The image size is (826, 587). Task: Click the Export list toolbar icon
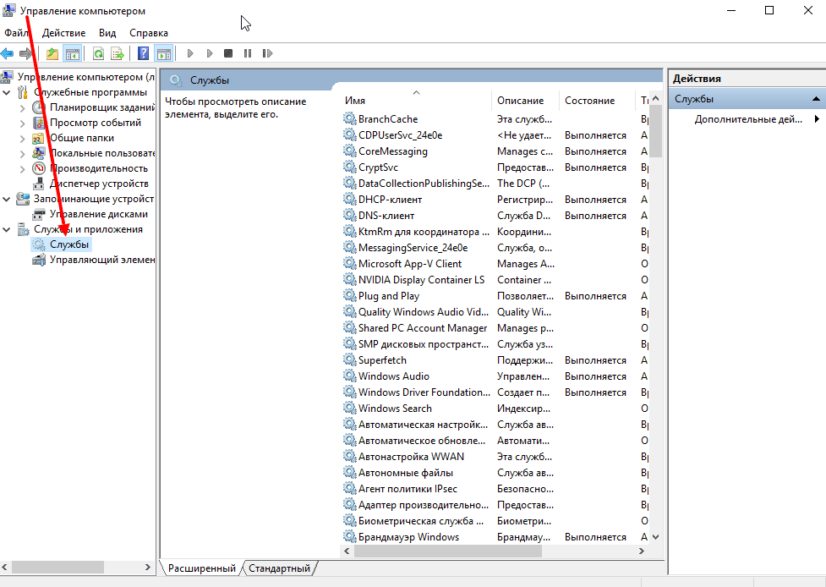[118, 53]
